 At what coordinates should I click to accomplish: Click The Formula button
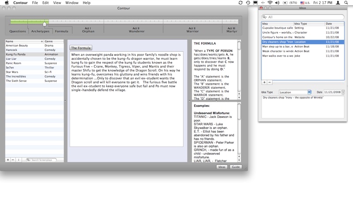pos(81,48)
